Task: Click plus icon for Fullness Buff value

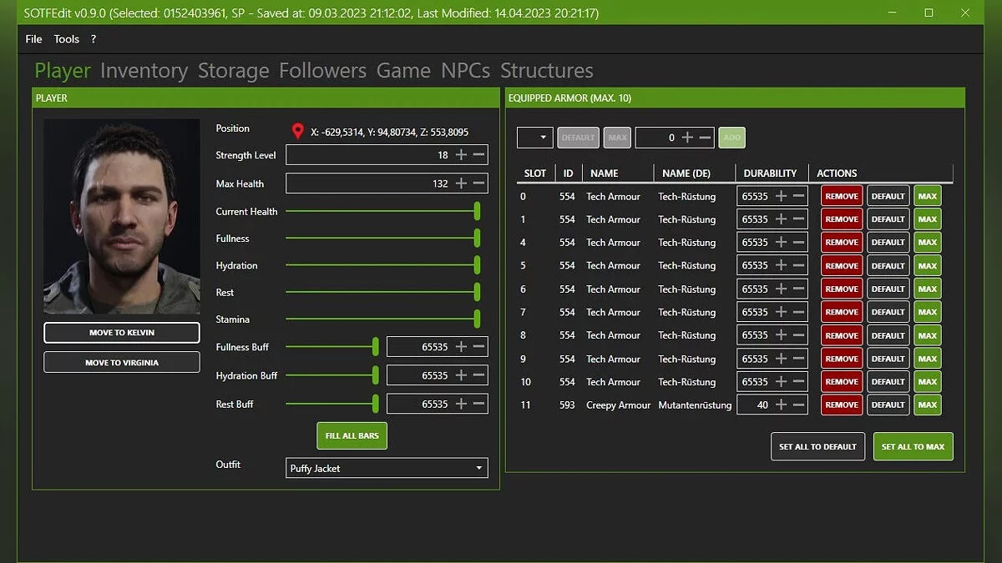Action: point(461,347)
